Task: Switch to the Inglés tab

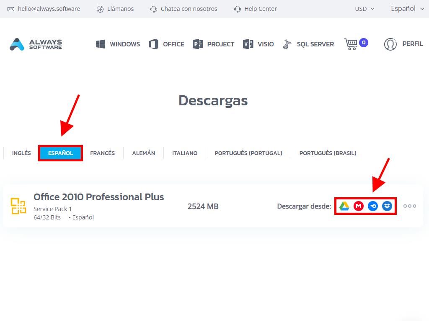Action: pyautogui.click(x=21, y=153)
